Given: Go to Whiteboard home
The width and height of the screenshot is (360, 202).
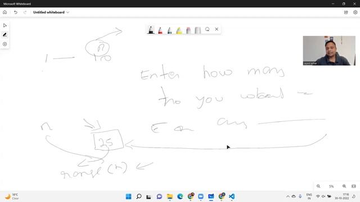Looking at the screenshot, I should pyautogui.click(x=5, y=12).
